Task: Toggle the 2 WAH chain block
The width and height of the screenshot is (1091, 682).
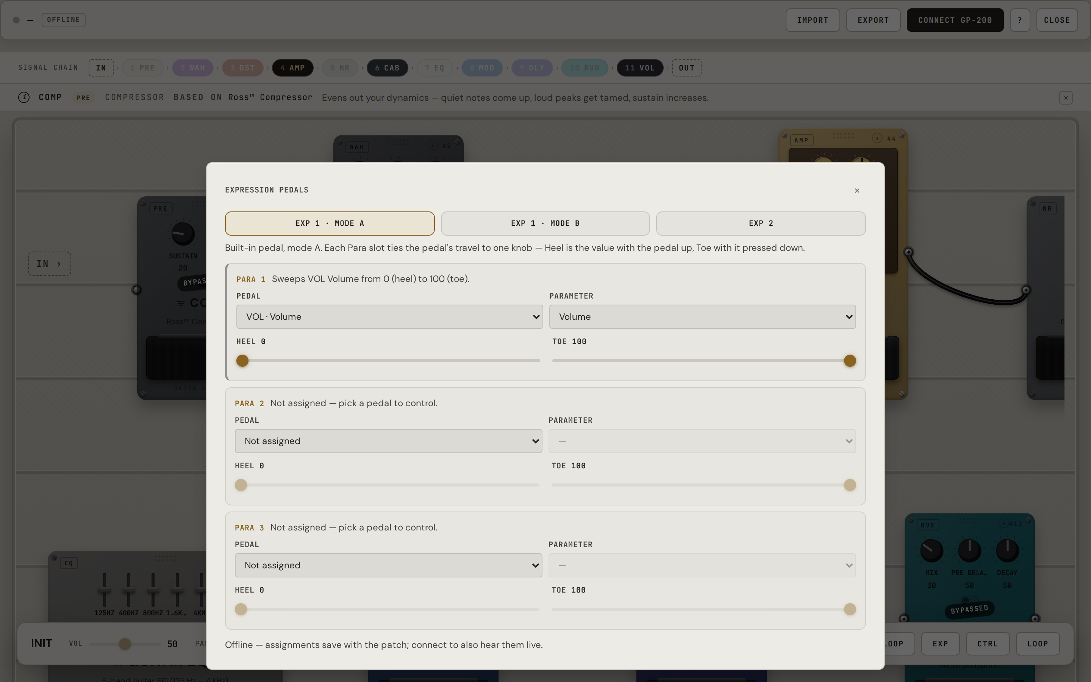Action: click(192, 68)
